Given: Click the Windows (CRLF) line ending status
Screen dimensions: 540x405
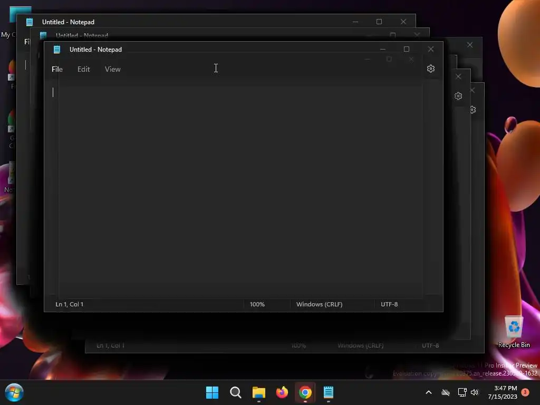Looking at the screenshot, I should click(x=319, y=304).
